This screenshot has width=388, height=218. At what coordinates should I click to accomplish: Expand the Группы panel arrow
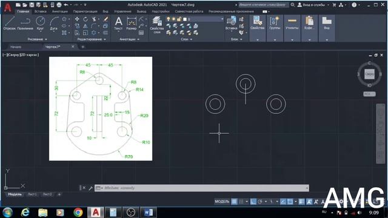(275, 40)
